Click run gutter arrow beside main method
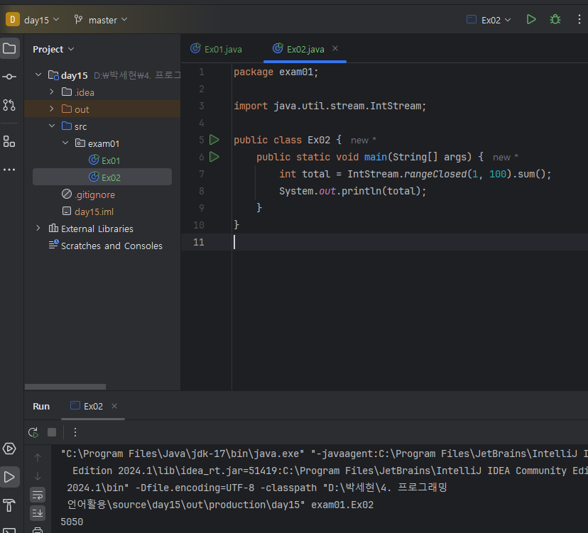 [x=214, y=157]
